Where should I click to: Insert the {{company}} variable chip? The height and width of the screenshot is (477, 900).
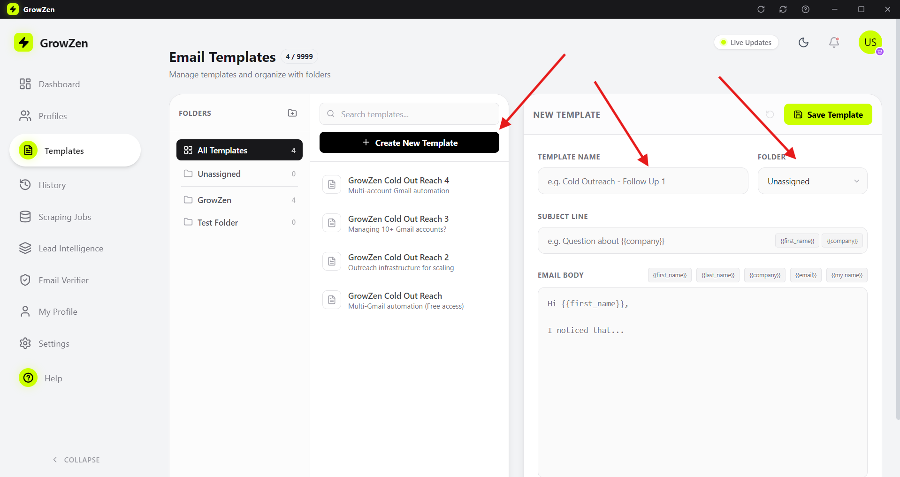(x=764, y=275)
